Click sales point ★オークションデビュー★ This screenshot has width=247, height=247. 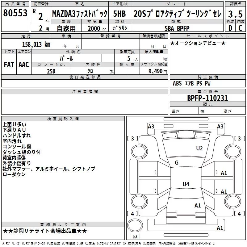(198, 43)
